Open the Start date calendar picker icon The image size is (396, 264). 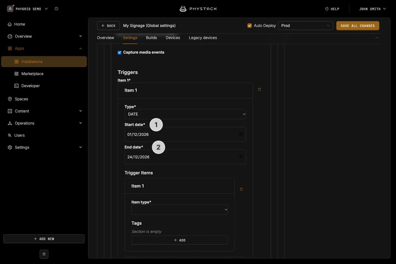click(241, 134)
